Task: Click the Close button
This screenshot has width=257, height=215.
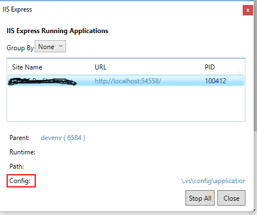Action: (x=231, y=198)
